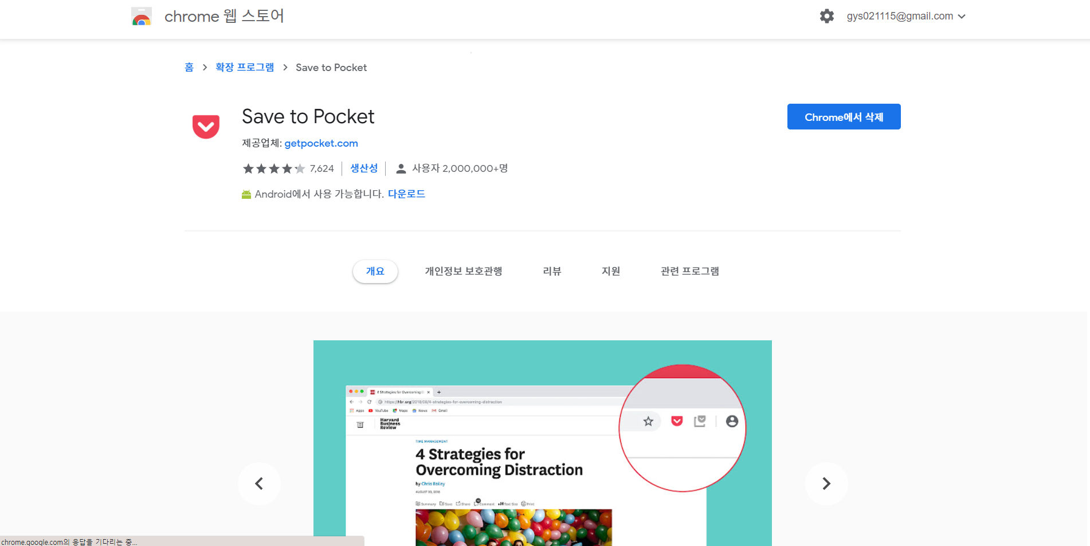Click the 다운로드 link for Android
The height and width of the screenshot is (546, 1090).
point(406,194)
